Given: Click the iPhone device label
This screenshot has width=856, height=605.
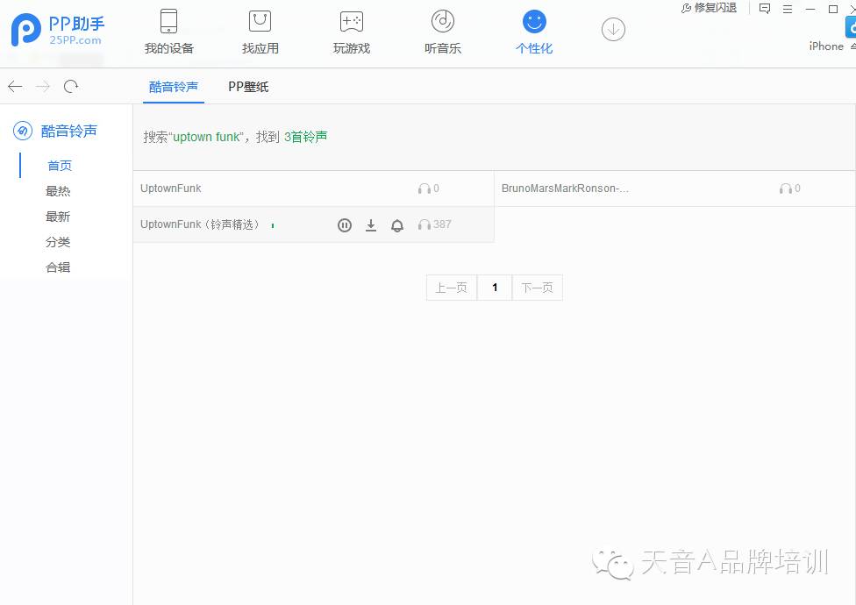Looking at the screenshot, I should pyautogui.click(x=826, y=46).
